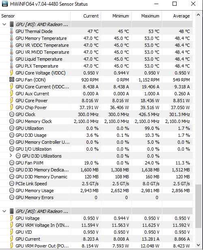Click the scrollbar up arrow
The image size is (203, 250).
198,15
